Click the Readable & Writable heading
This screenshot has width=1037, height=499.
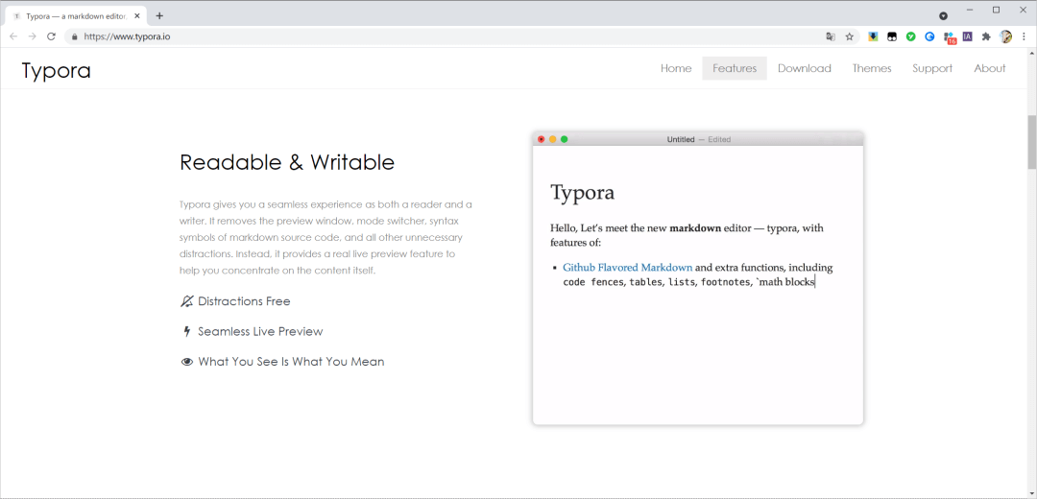(x=287, y=162)
